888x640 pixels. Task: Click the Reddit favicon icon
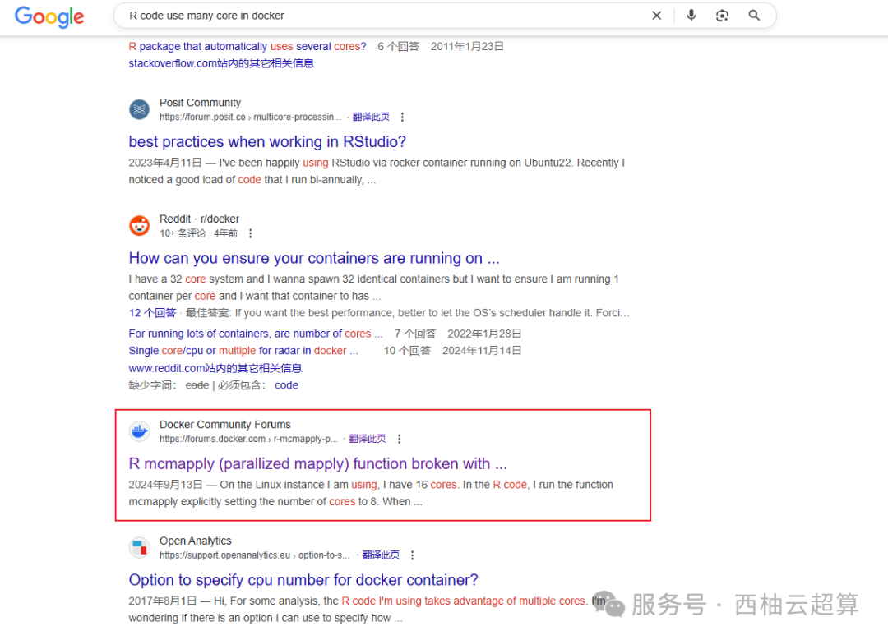click(139, 225)
